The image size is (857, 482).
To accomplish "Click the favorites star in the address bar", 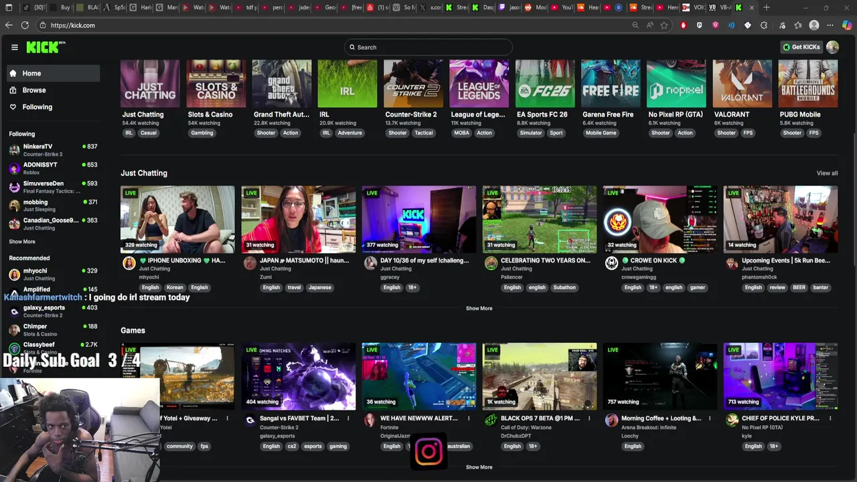I will click(664, 25).
